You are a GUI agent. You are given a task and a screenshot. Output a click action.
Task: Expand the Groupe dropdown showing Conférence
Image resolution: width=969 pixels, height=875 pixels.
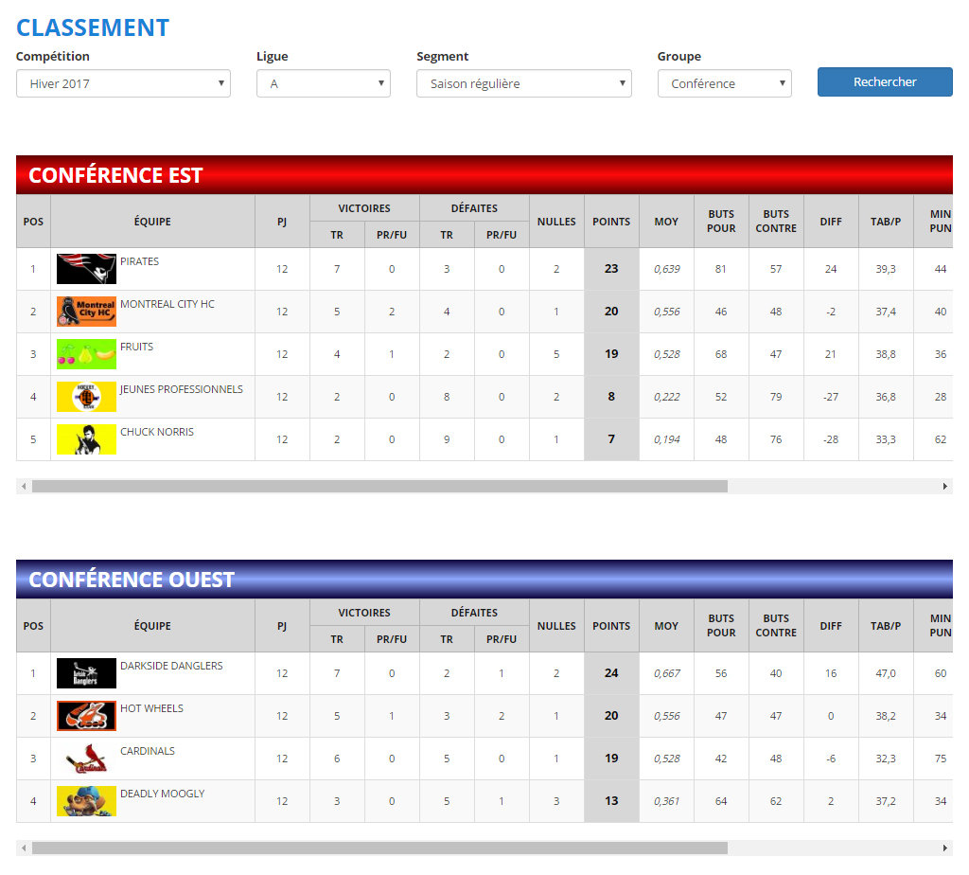(724, 83)
